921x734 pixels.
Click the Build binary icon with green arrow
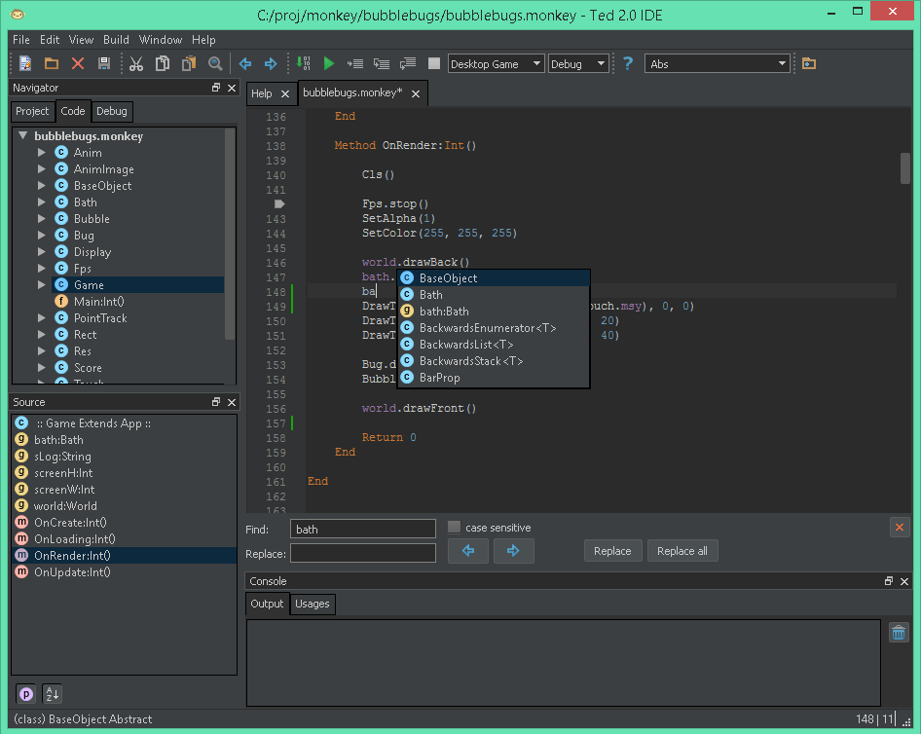pos(305,63)
